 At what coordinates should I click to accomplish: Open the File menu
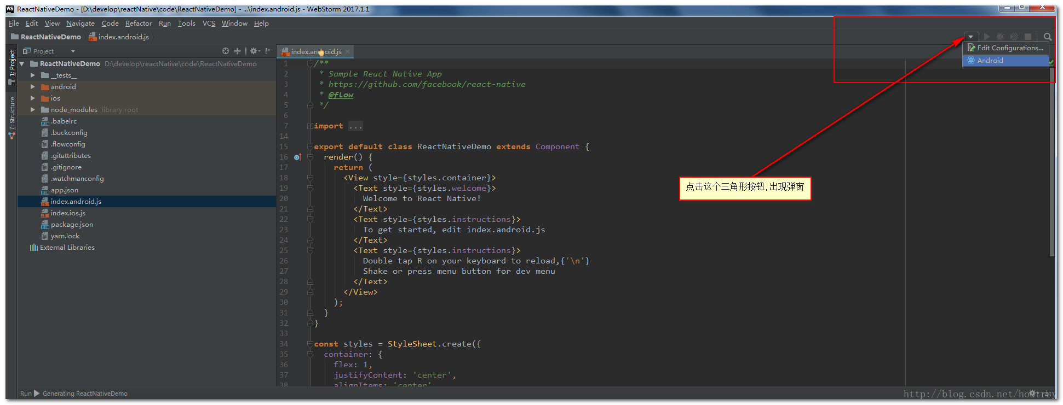[14, 24]
